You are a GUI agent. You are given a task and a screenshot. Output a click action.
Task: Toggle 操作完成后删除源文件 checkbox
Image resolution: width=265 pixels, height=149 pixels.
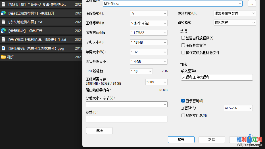[183, 53]
